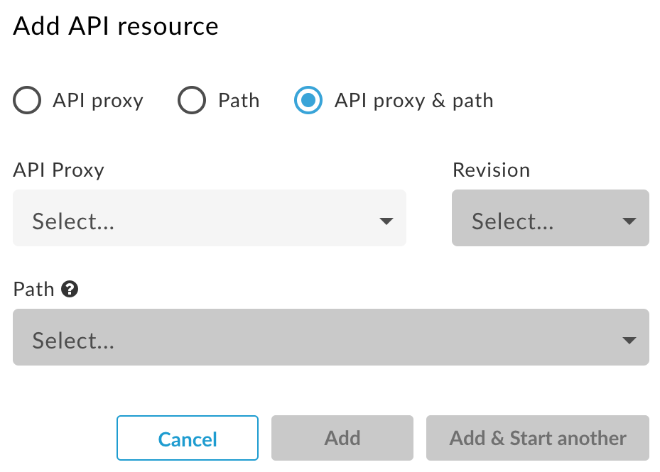Click the Path dropdown chevron arrow
The height and width of the screenshot is (472, 660).
click(x=629, y=339)
